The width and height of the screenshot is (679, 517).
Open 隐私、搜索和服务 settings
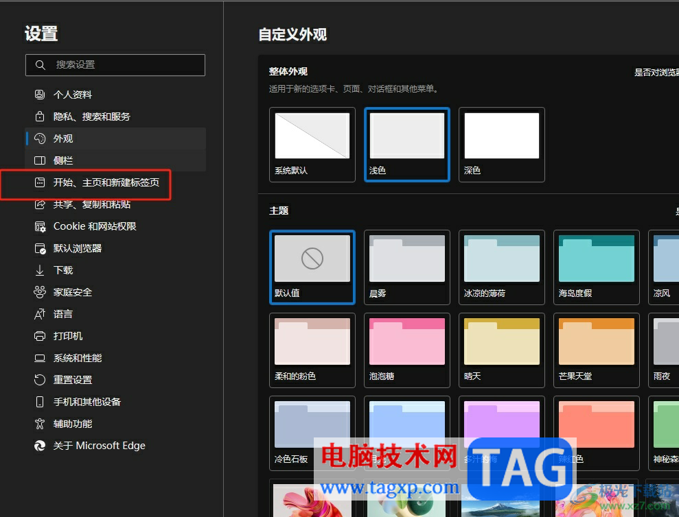point(115,117)
